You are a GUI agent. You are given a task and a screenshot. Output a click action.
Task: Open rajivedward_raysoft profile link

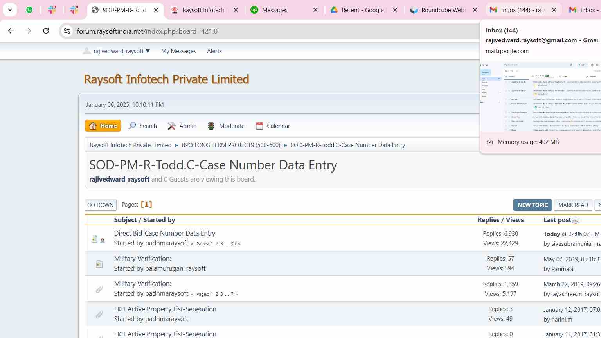point(119,179)
